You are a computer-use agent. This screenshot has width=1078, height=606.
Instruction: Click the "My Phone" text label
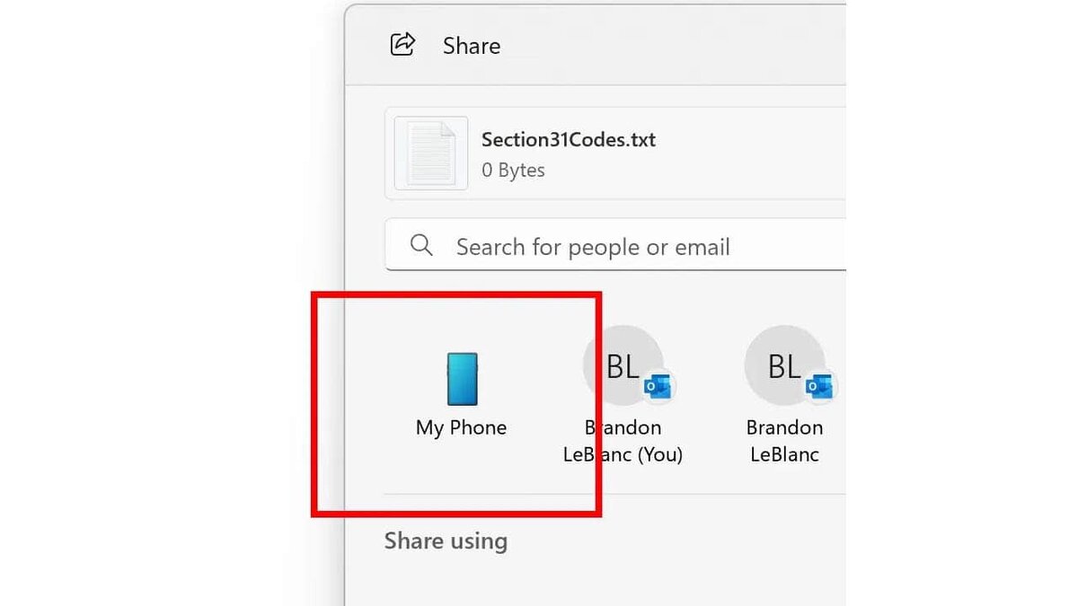coord(461,427)
